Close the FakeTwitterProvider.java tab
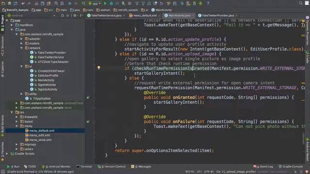The height and width of the screenshot is (174, 310). point(236,15)
